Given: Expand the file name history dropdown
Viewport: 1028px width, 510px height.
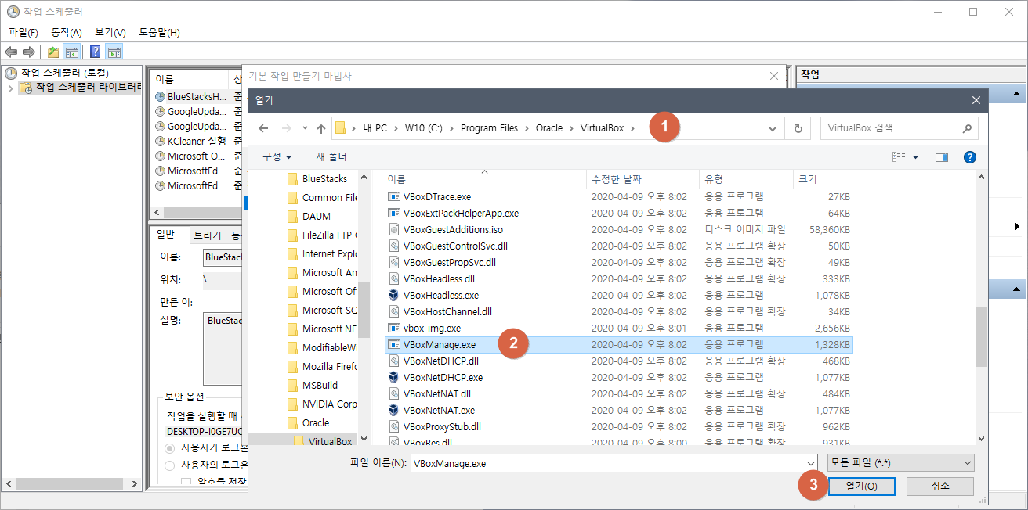Looking at the screenshot, I should [810, 463].
